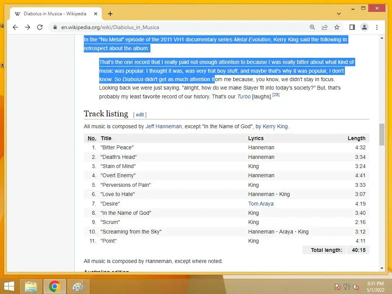392x294 pixels.
Task: Open the Chrome profile menu
Action: point(364,27)
